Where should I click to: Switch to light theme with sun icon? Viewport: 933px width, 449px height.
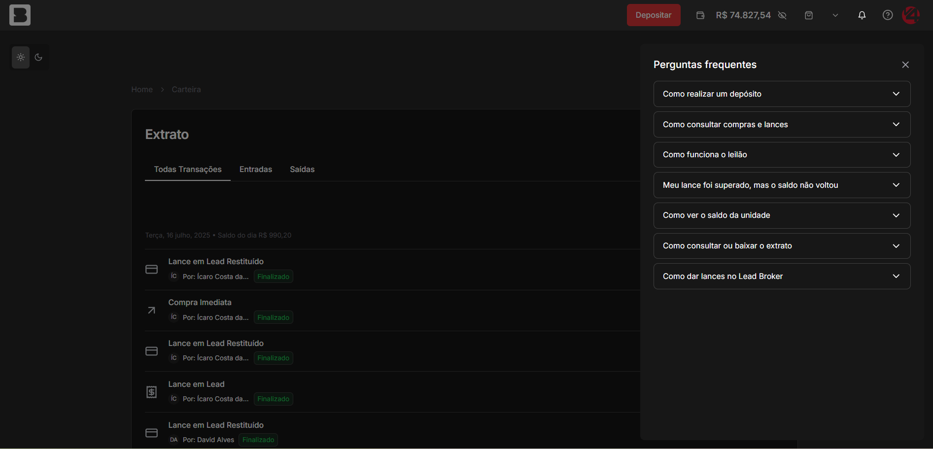pyautogui.click(x=21, y=57)
